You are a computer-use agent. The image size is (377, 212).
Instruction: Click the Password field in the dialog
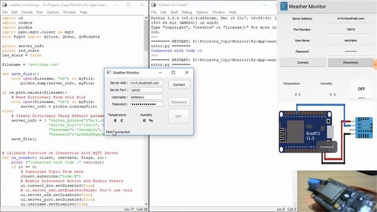[x=147, y=104]
